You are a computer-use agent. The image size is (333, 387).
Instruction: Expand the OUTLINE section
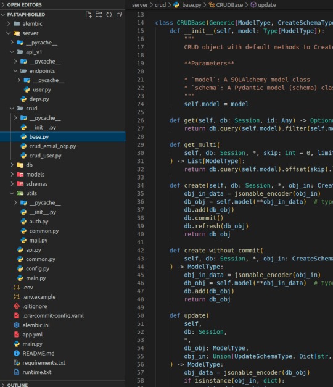(x=3, y=385)
